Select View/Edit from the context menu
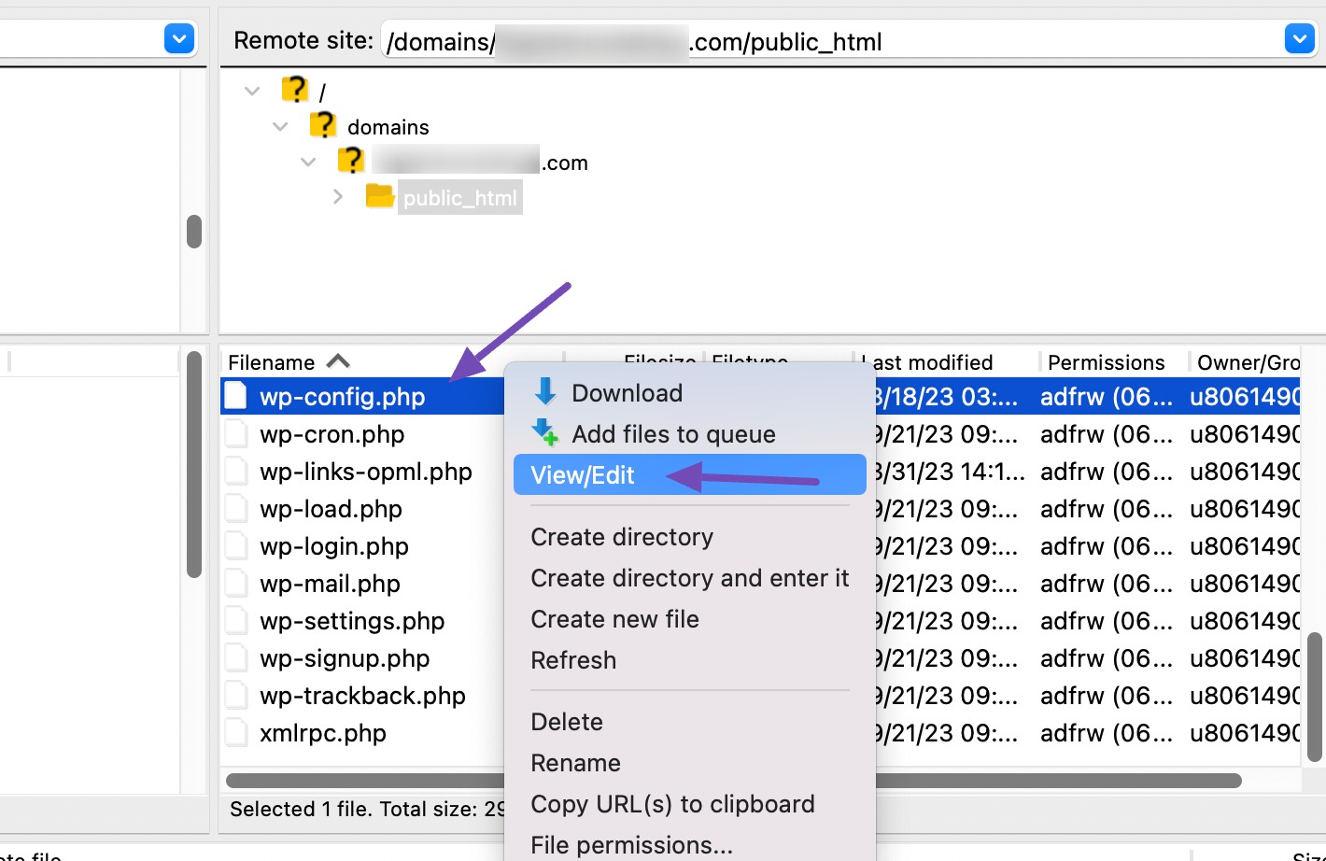This screenshot has width=1326, height=861. tap(582, 474)
